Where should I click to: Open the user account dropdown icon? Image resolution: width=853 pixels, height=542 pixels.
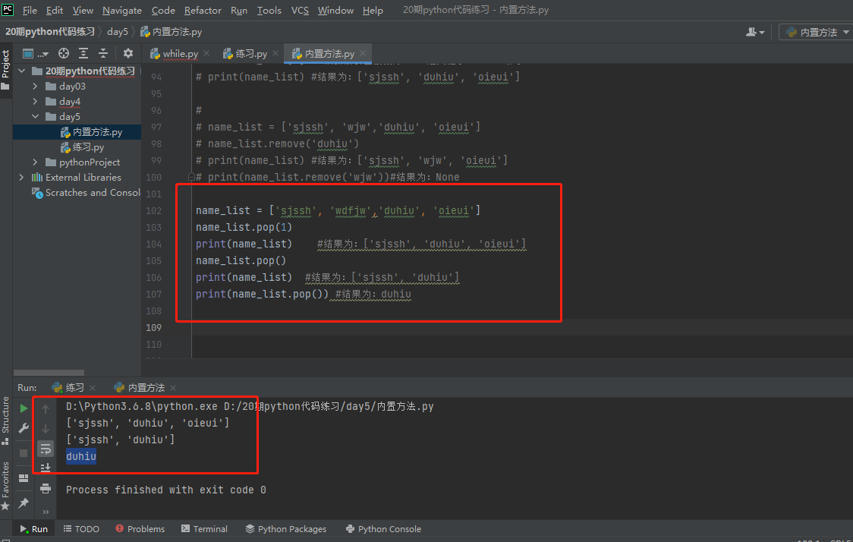(755, 32)
